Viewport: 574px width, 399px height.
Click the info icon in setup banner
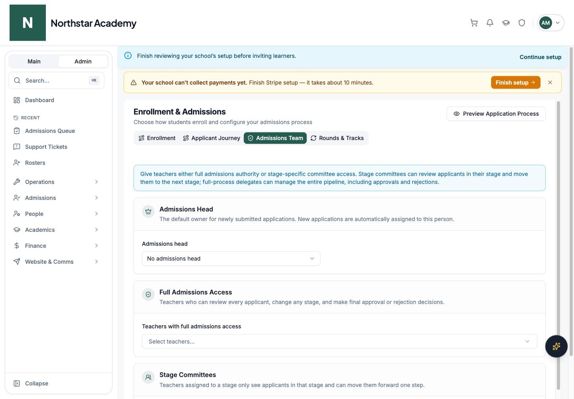coord(128,56)
